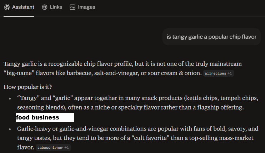Open the Images tab label
This screenshot has width=265, height=153.
(x=86, y=7)
